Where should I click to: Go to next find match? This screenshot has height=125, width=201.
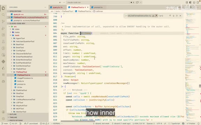click(173, 16)
